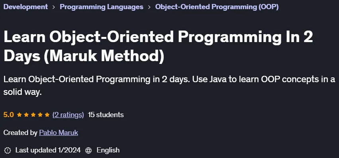Visit instructor Pablo Maruk's profile link
The height and width of the screenshot is (158, 339).
coord(59,133)
